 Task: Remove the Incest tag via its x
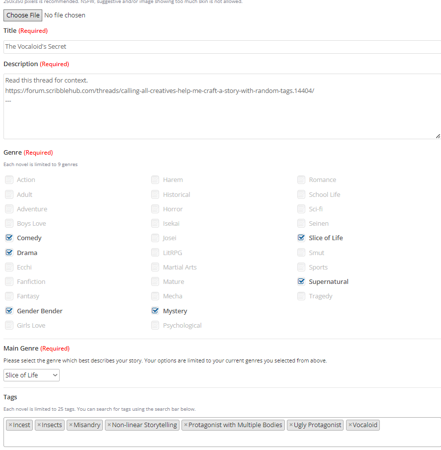(x=10, y=425)
